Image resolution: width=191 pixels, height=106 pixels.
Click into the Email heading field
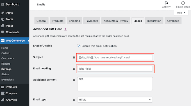[115, 69]
